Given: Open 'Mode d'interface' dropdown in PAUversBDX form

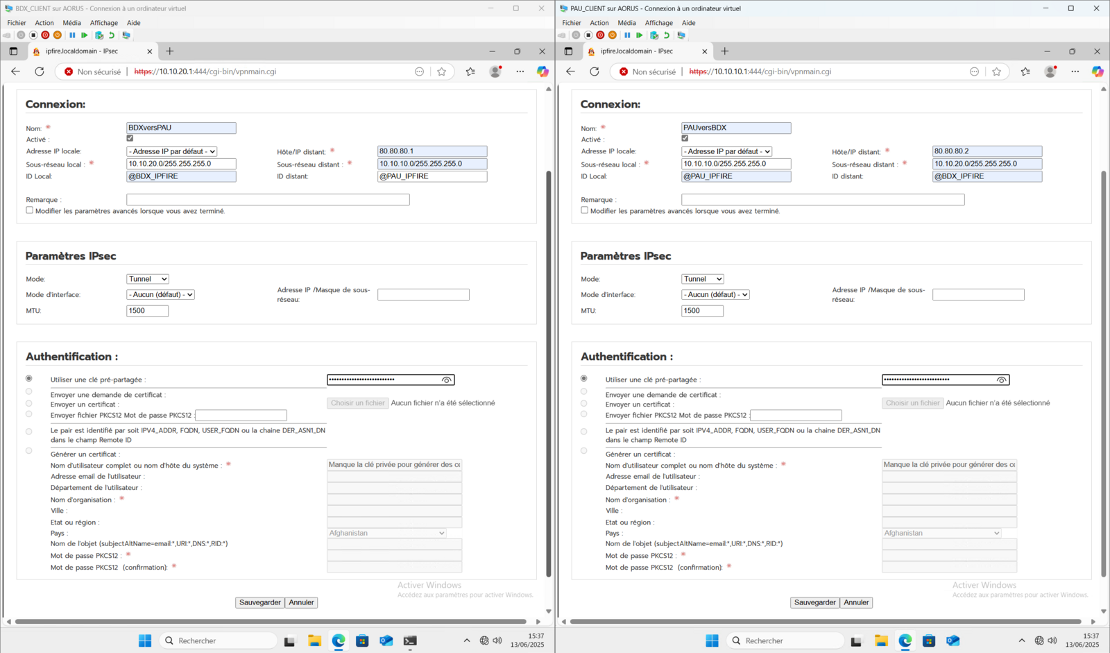Looking at the screenshot, I should pos(715,295).
